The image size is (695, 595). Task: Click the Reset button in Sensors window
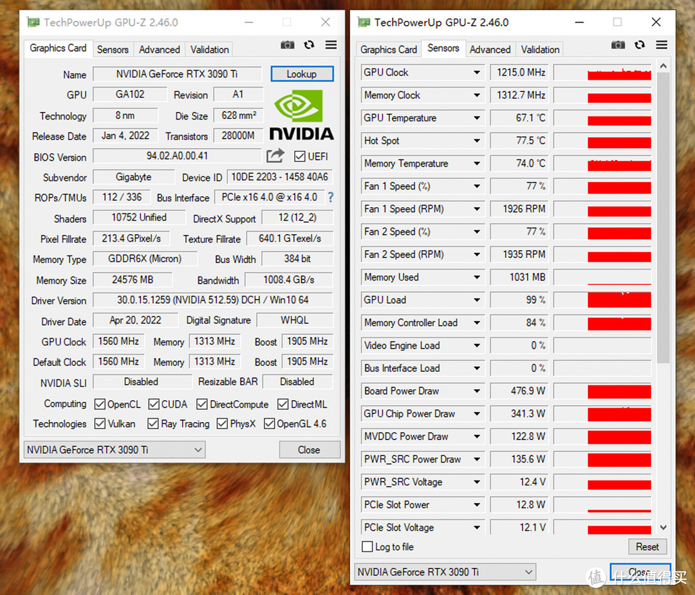[647, 547]
